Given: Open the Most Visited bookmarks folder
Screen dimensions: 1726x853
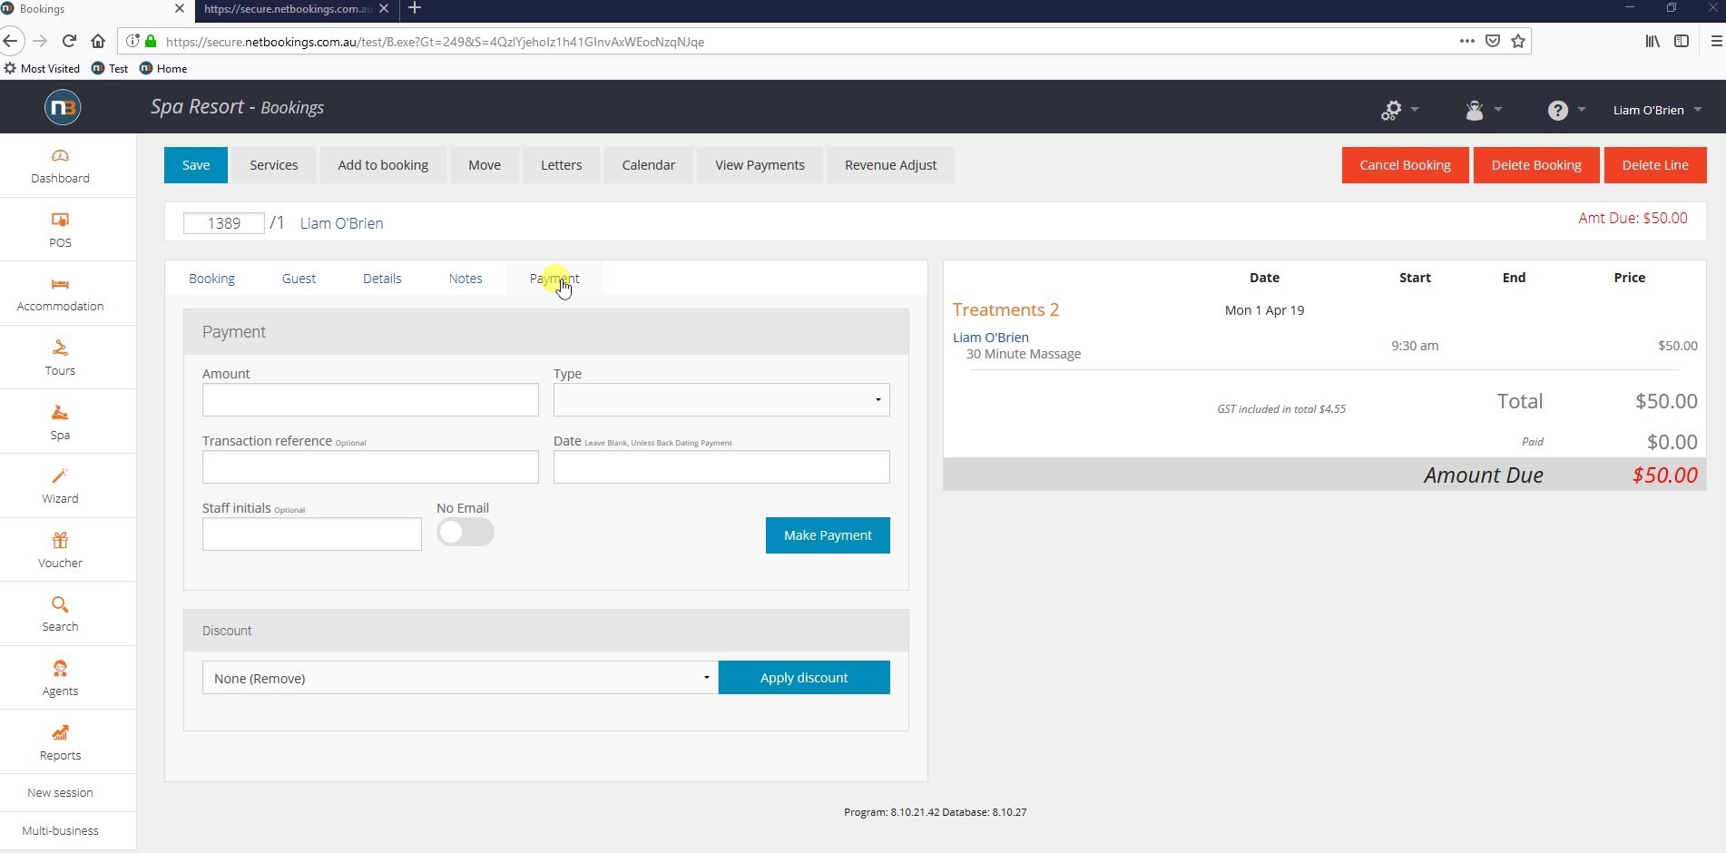Looking at the screenshot, I should click(42, 68).
